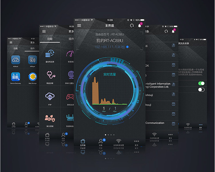The width and height of the screenshot is (215, 172).
Task: Turn off the green file-sharing switch
Action: click(201, 83)
